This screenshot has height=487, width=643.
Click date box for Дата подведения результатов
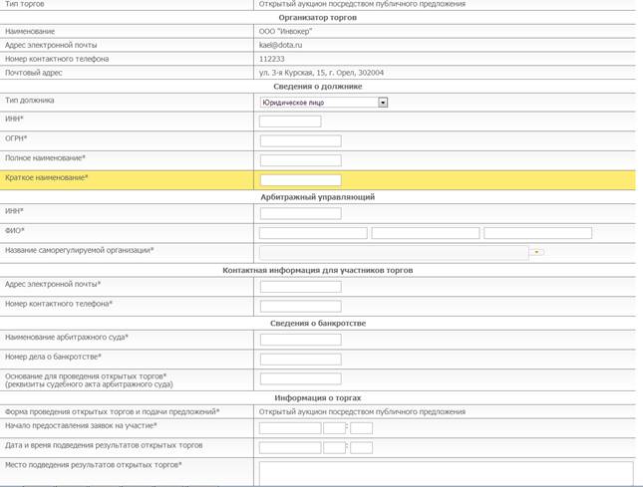pos(290,448)
